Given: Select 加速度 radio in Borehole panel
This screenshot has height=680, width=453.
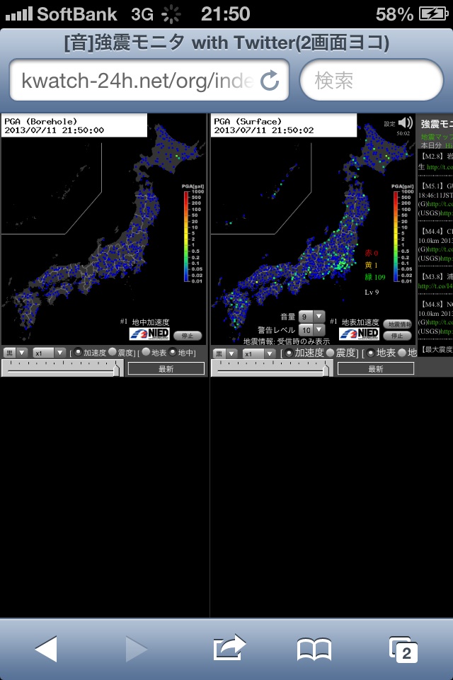Looking at the screenshot, I should click(78, 352).
